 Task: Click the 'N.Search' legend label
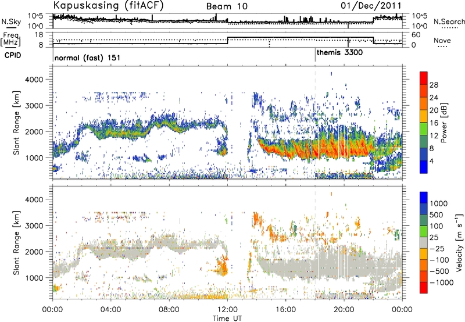(449, 22)
